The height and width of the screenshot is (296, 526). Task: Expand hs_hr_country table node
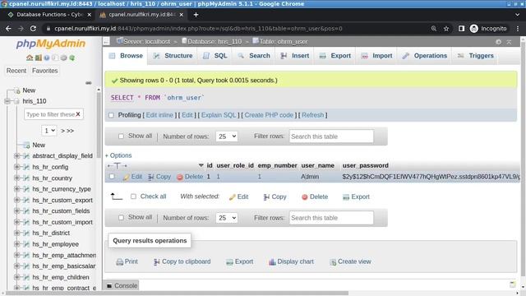coord(16,178)
